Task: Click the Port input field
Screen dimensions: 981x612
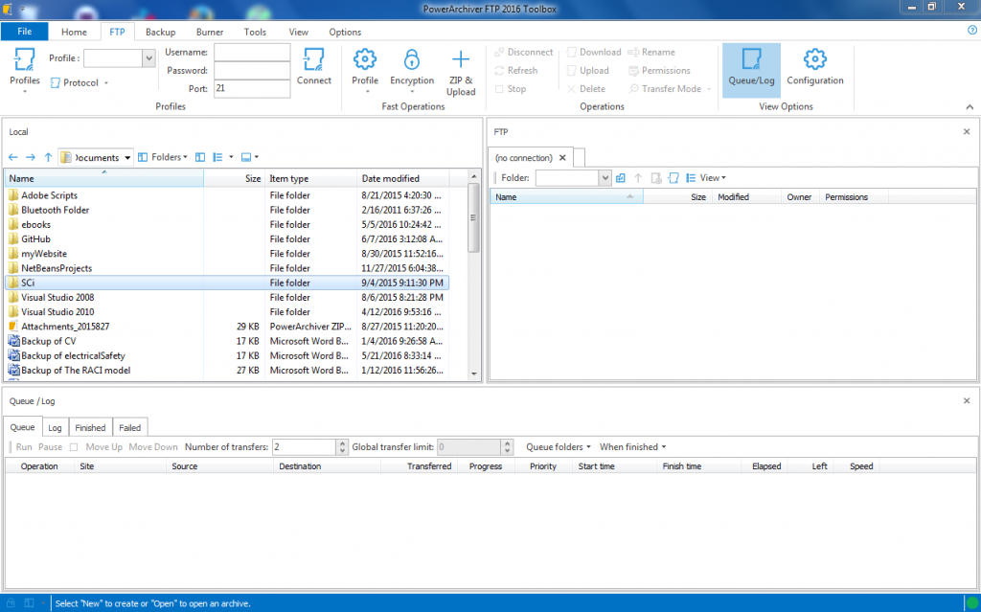Action: pyautogui.click(x=252, y=88)
